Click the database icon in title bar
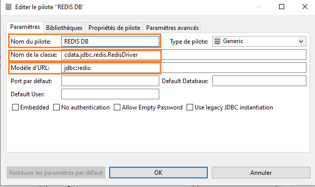Image resolution: width=315 pixels, height=187 pixels. 9,7
